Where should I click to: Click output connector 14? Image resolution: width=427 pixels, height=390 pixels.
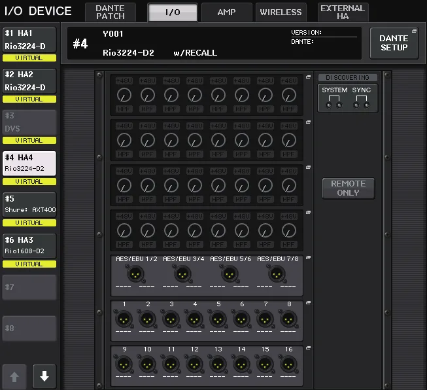coord(241,364)
